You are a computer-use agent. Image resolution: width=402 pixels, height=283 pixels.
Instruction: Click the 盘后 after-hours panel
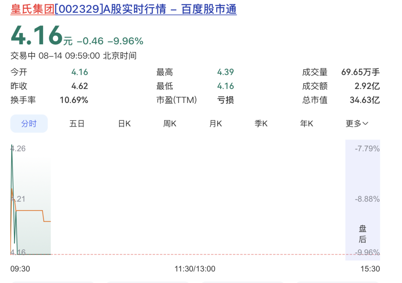click(x=363, y=200)
